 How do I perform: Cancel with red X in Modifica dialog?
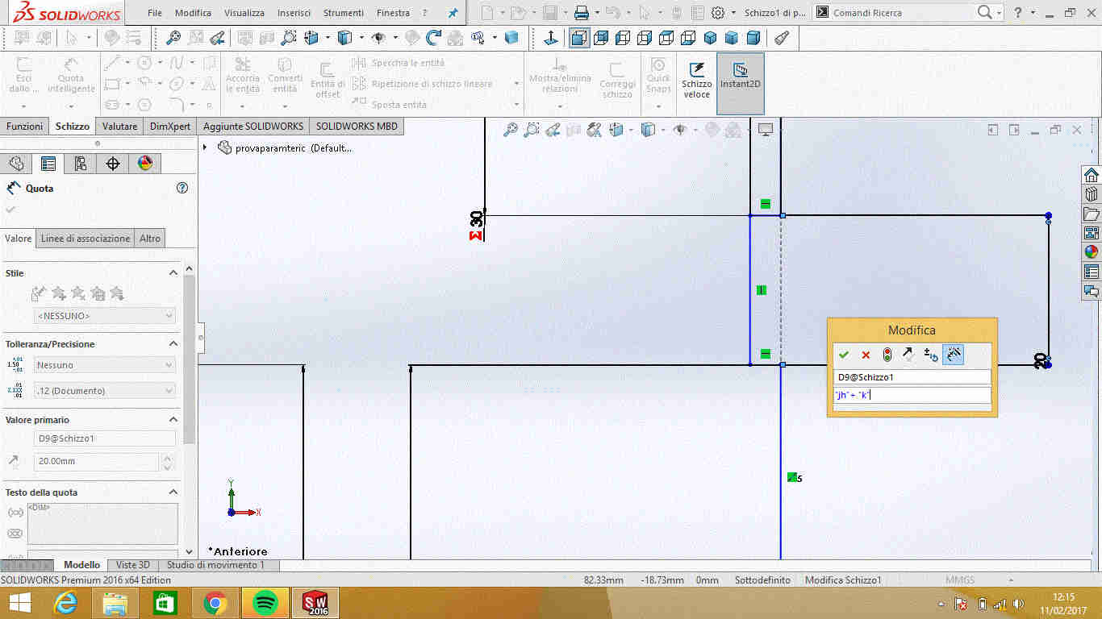(x=866, y=355)
